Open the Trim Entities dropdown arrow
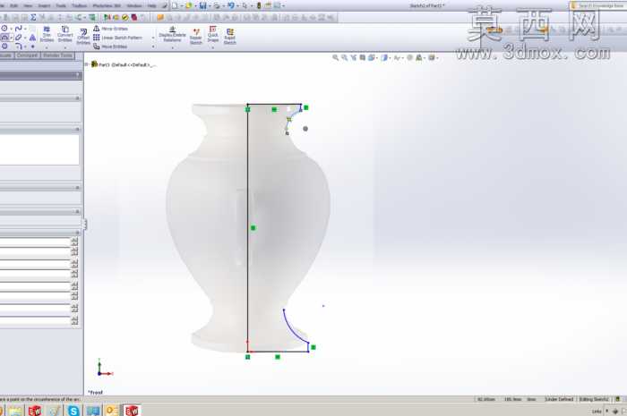627x416 pixels. 47,48
